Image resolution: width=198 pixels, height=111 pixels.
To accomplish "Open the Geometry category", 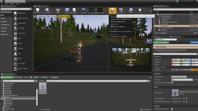I will click(x=4, y=28).
